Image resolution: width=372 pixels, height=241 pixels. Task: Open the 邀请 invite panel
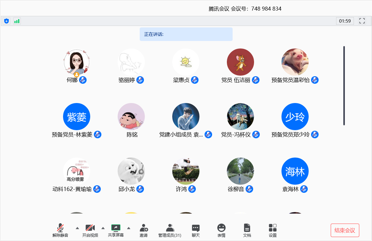144,230
